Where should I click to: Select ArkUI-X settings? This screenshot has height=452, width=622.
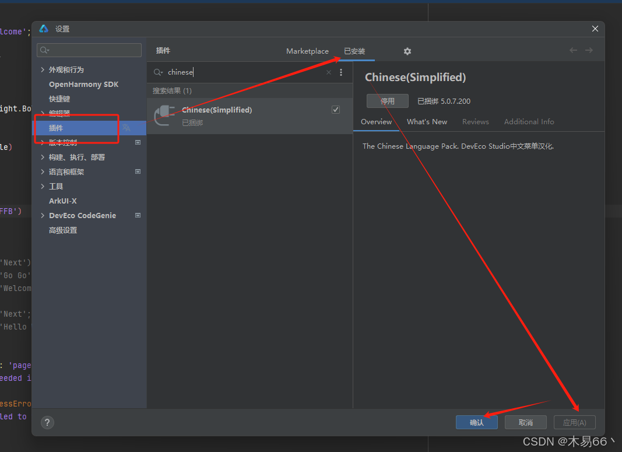(63, 201)
